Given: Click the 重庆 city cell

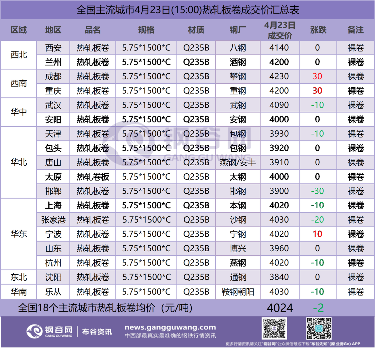Looking at the screenshot, I should pos(53,91).
